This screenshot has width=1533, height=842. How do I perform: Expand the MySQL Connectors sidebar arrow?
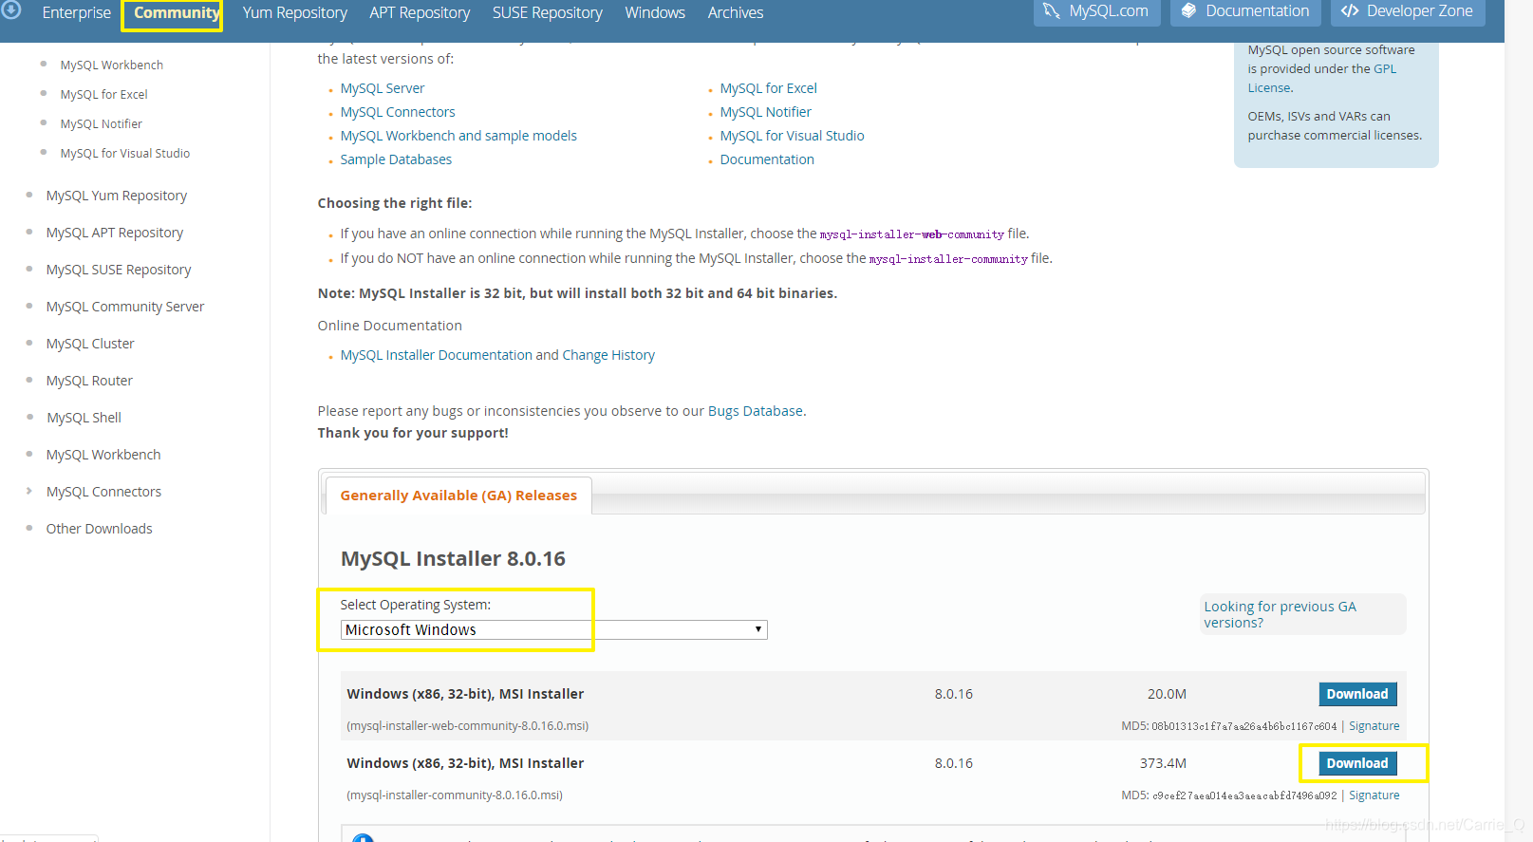point(28,491)
